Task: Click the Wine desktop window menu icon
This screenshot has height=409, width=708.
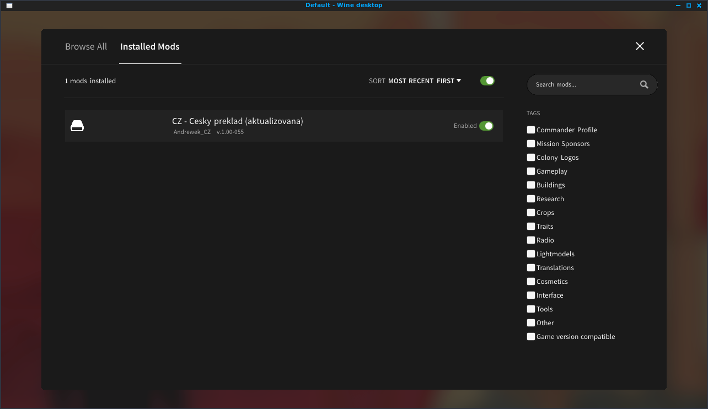Action: pyautogui.click(x=9, y=6)
